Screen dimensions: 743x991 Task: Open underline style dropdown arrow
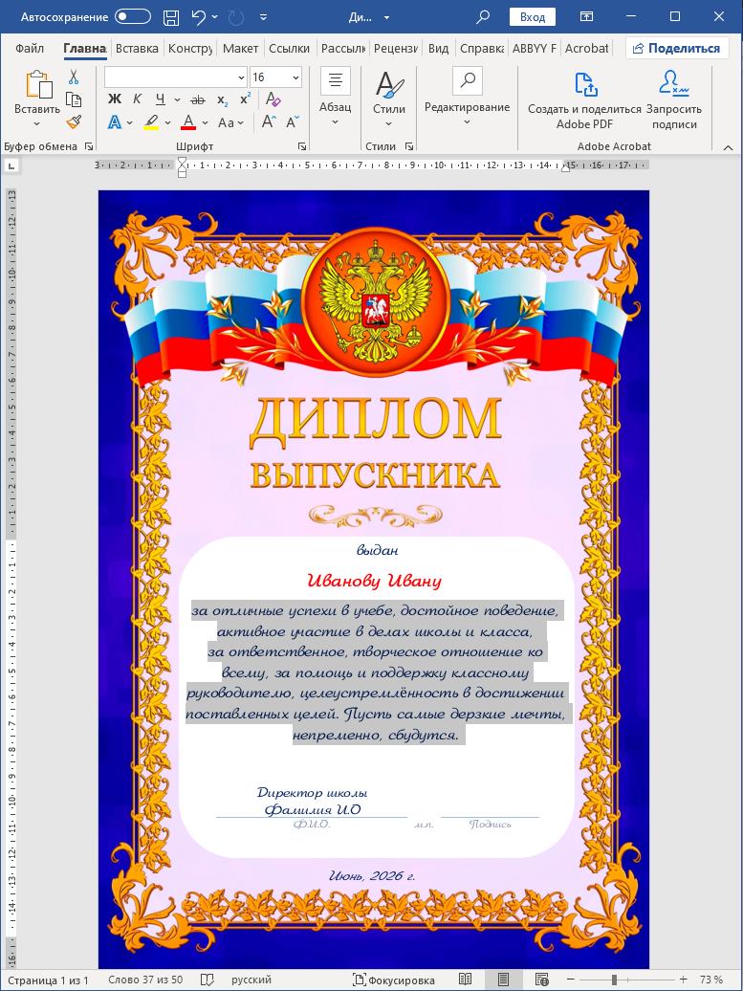point(177,99)
